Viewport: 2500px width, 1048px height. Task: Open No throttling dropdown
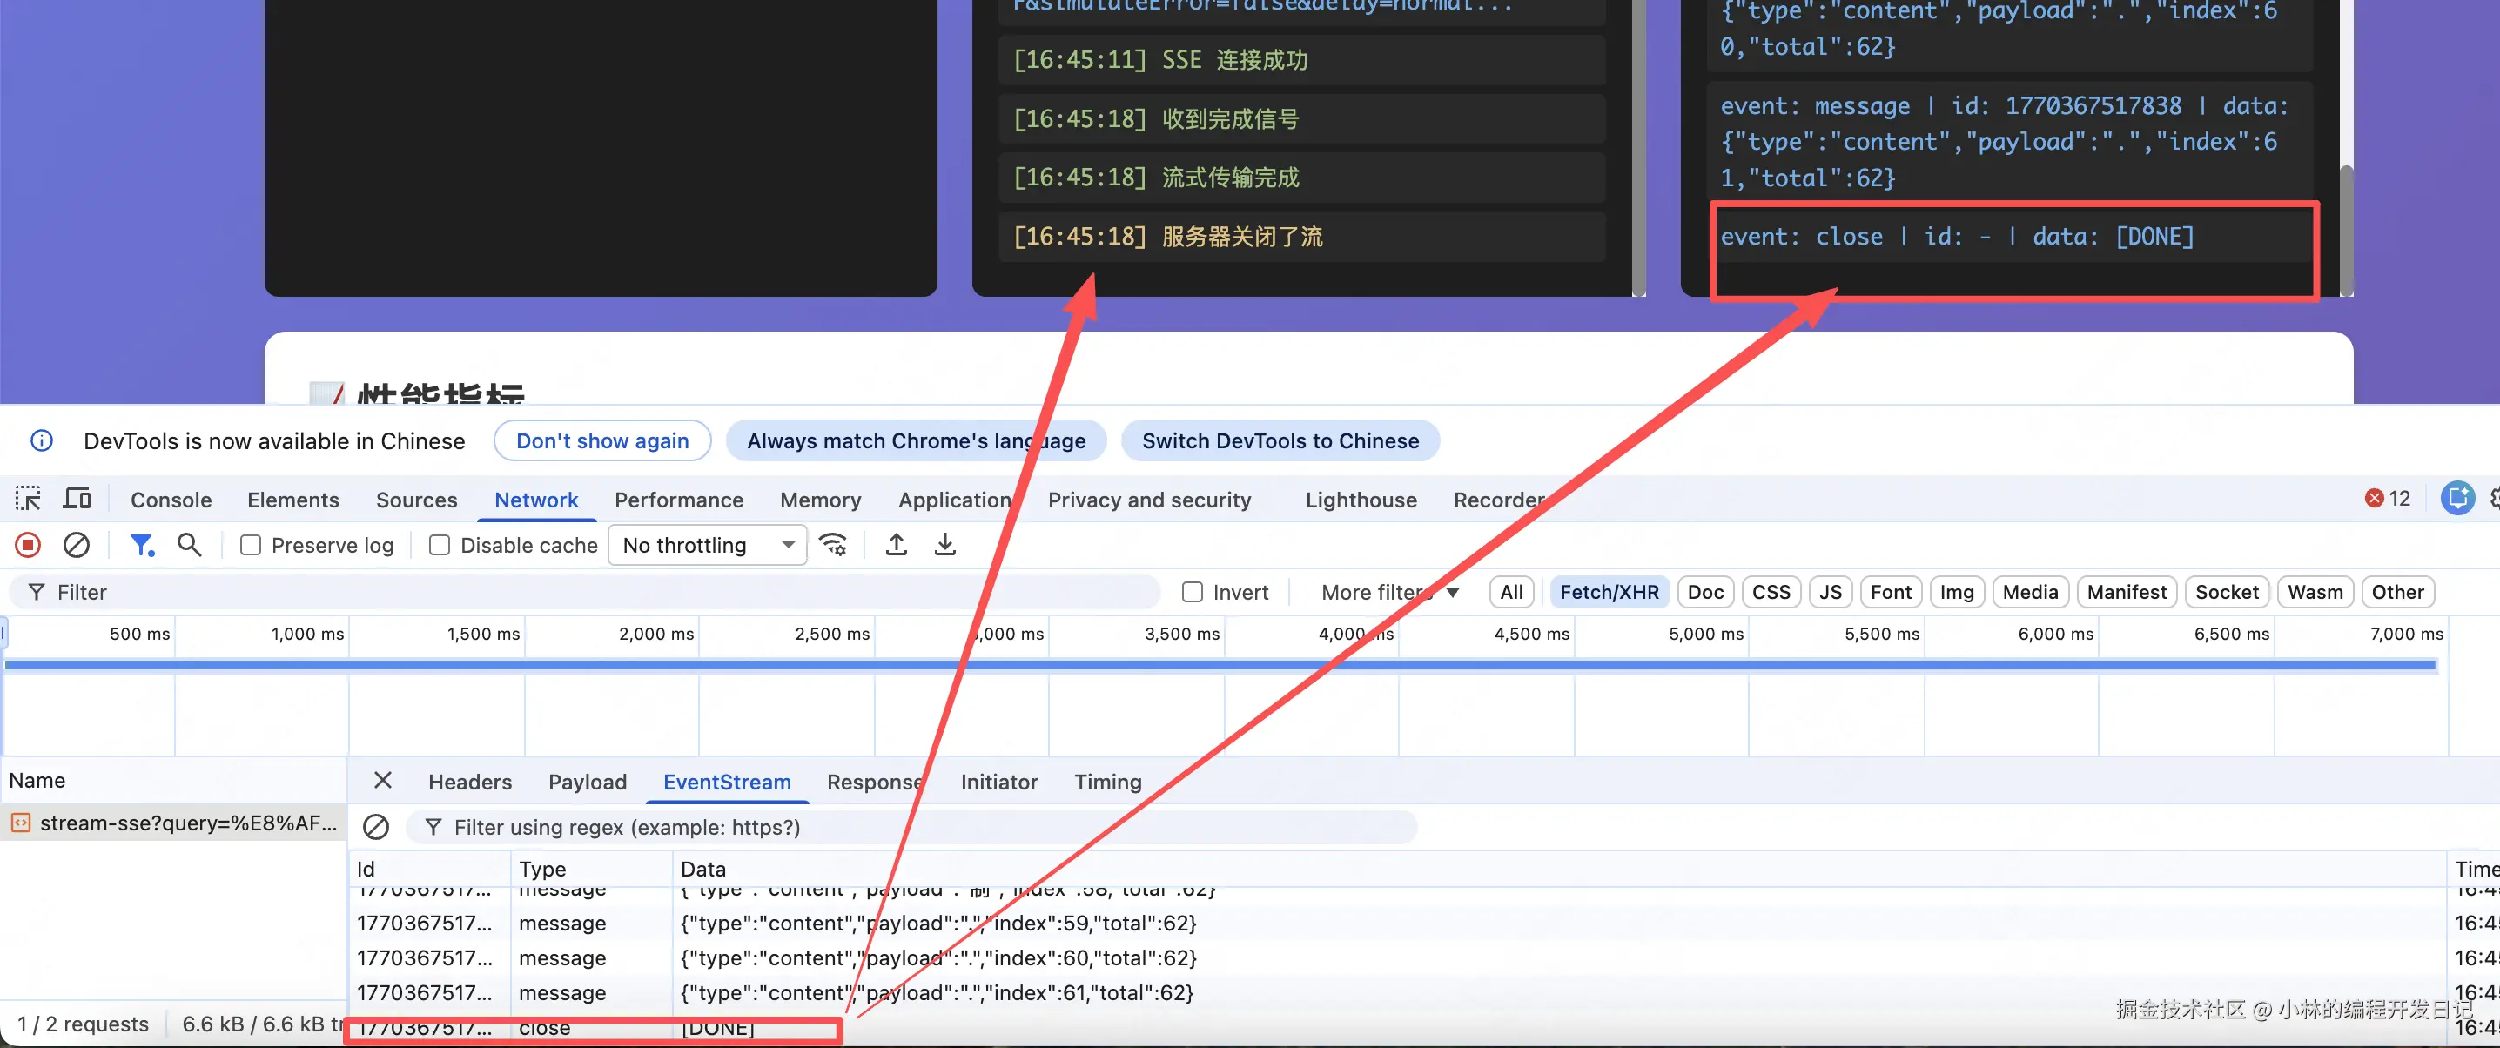[x=708, y=546]
